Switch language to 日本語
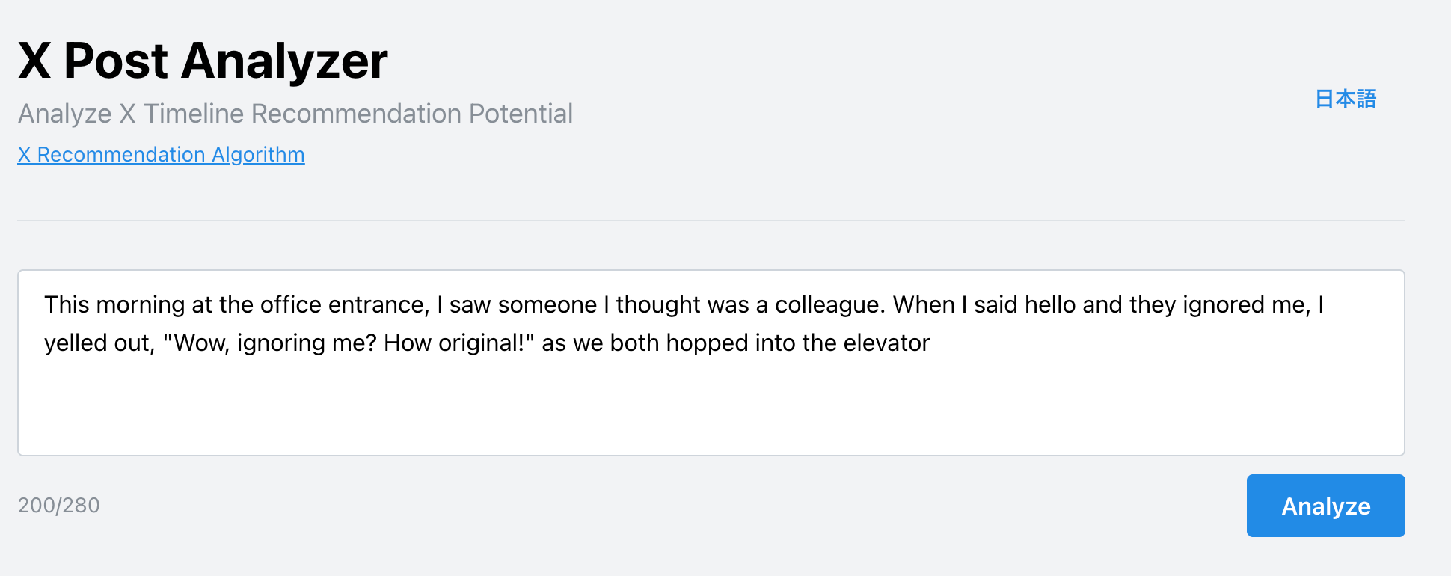Screen dimensions: 1451x576 click(x=1346, y=99)
